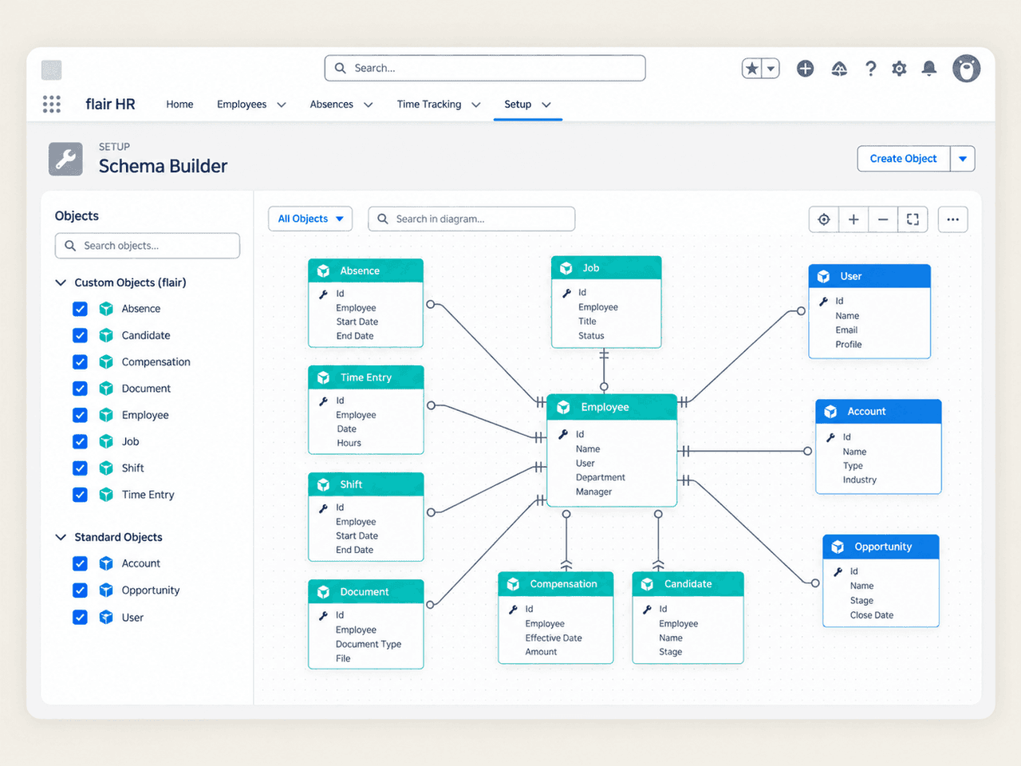
Task: Open the Time Tracking tab
Action: (x=429, y=105)
